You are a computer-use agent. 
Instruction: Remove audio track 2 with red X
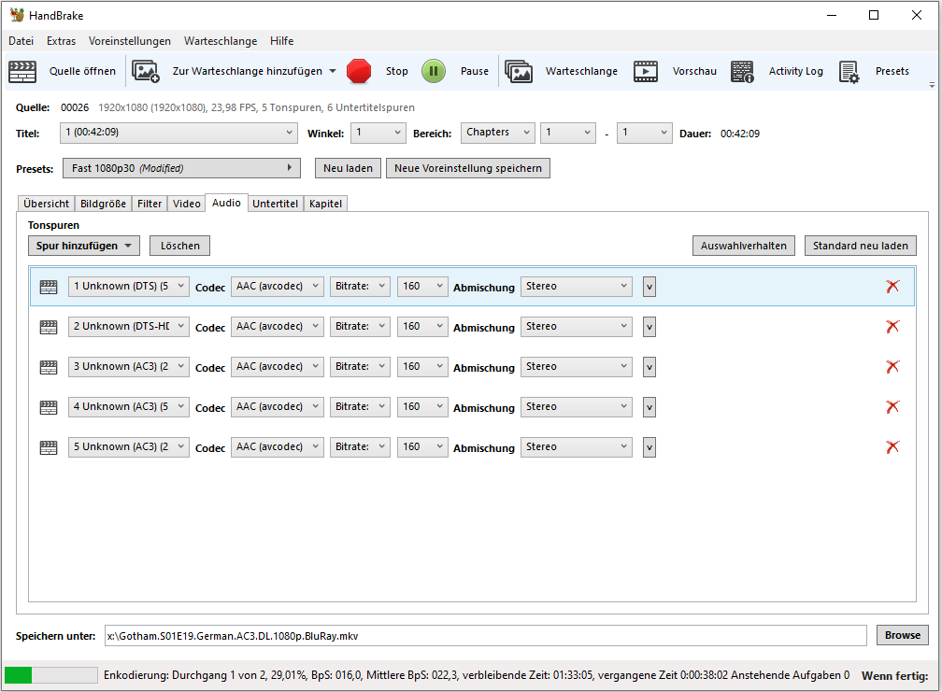click(892, 327)
